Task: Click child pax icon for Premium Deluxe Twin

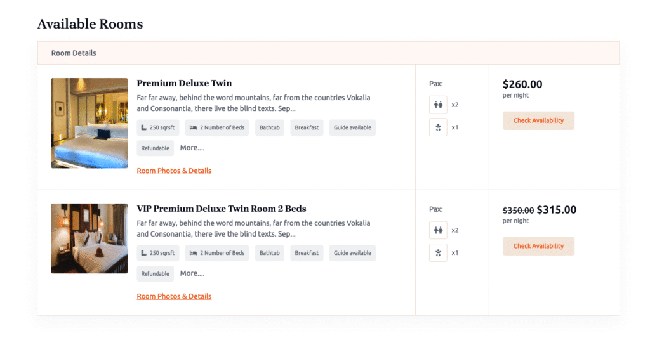Action: coord(438,127)
